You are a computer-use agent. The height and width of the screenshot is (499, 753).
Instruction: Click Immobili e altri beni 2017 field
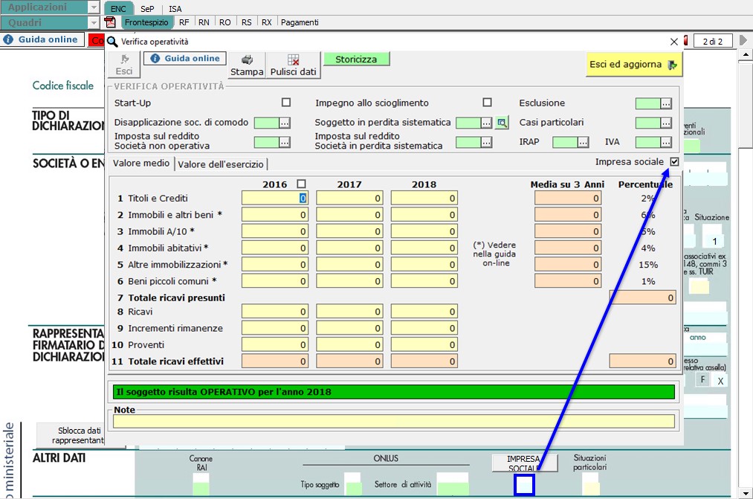coord(349,215)
